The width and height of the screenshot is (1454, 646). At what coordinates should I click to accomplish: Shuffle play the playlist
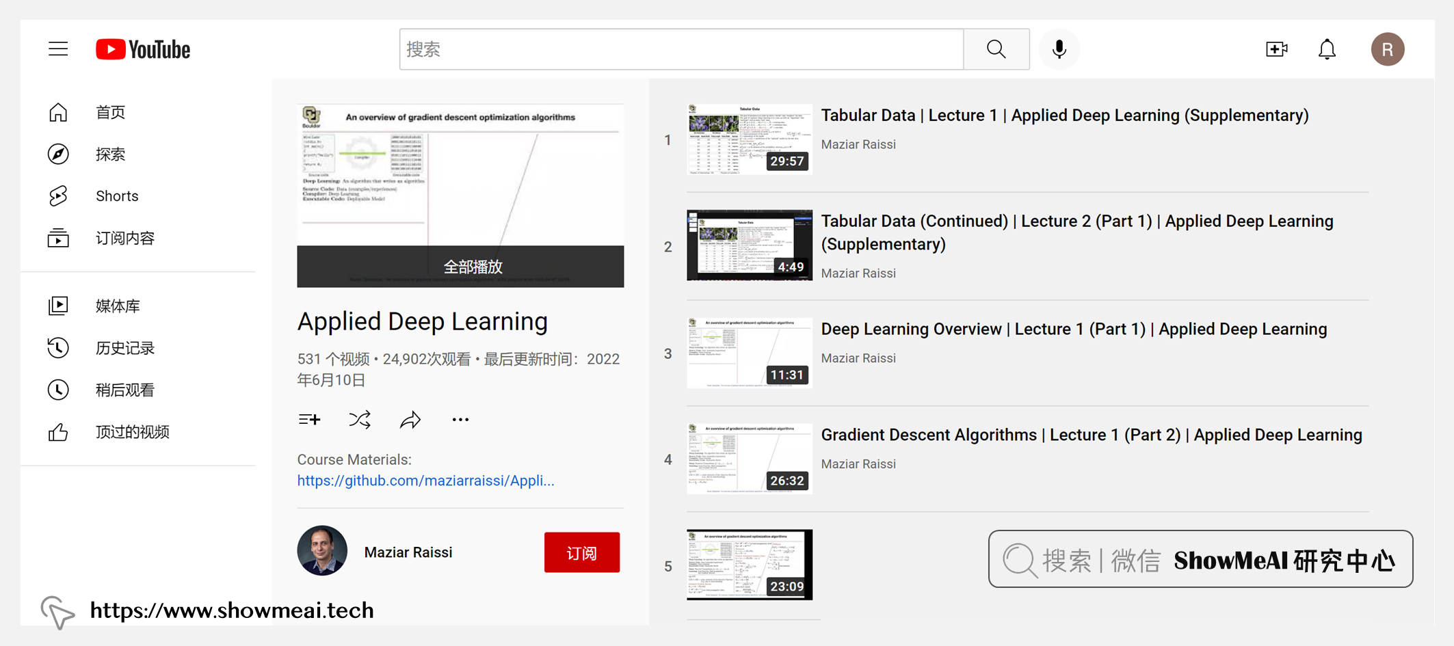[x=360, y=419]
